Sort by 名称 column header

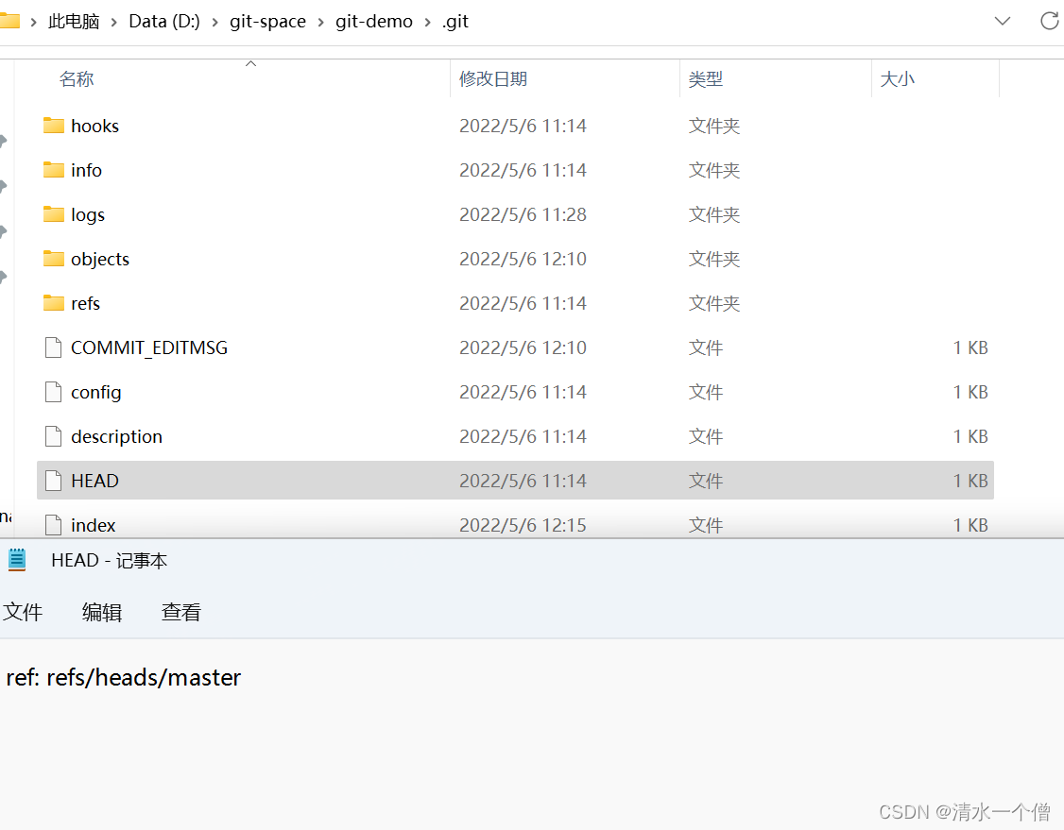tap(76, 78)
